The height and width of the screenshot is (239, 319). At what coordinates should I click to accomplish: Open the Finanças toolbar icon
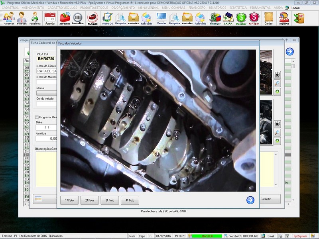tap(215, 18)
